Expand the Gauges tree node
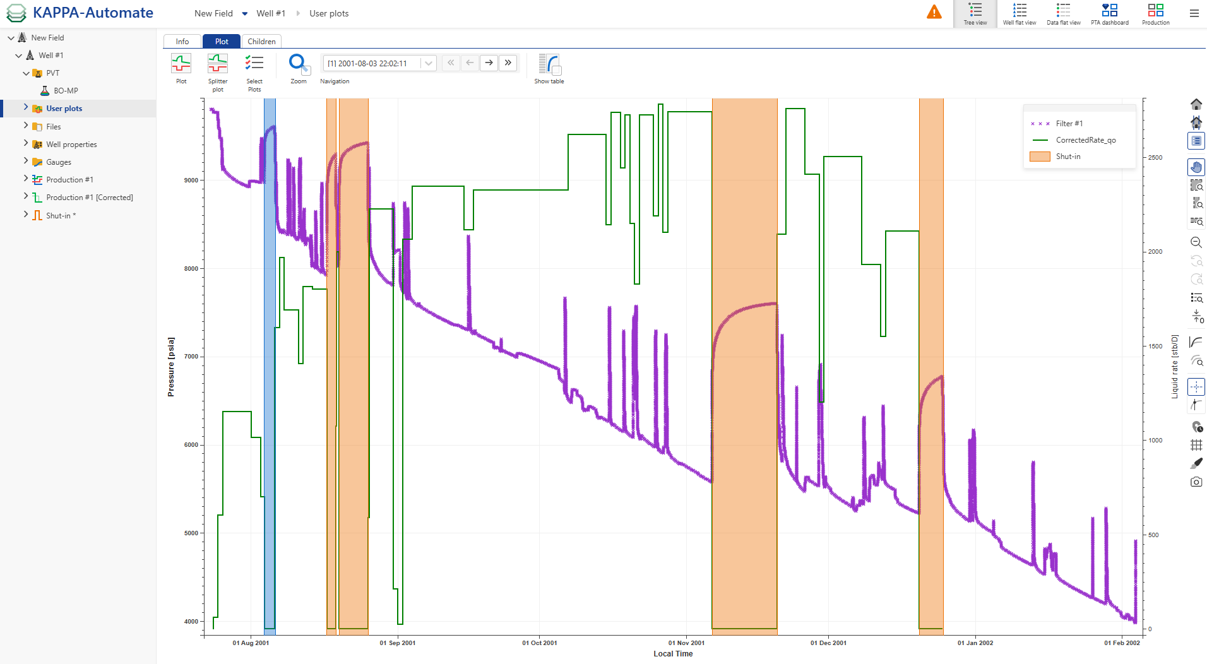 coord(26,162)
